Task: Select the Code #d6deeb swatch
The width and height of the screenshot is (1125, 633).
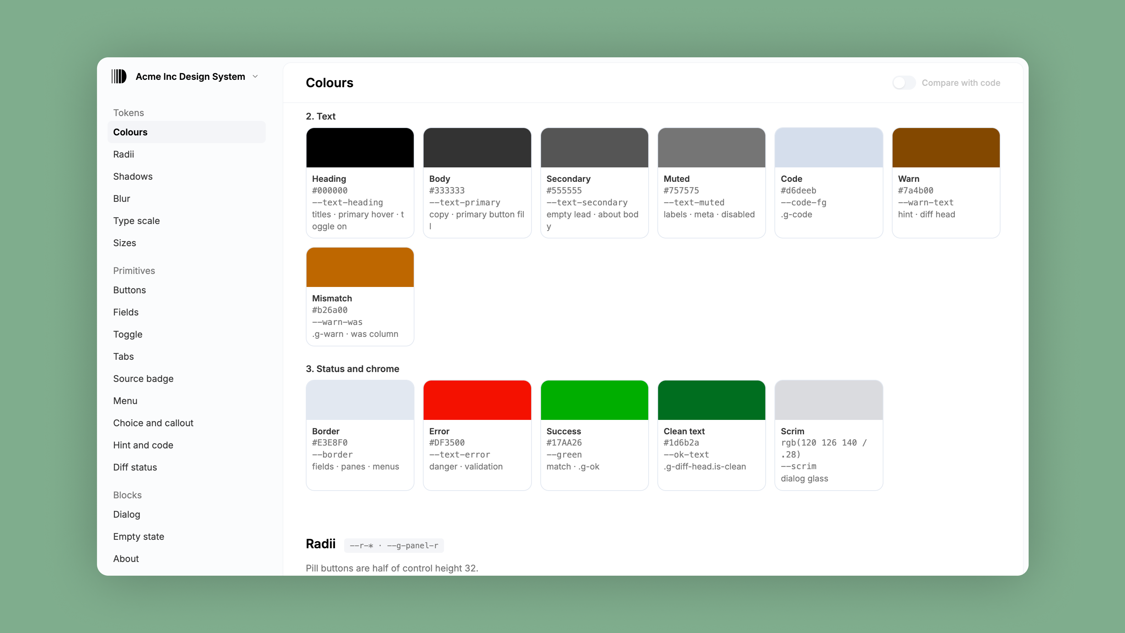Action: pyautogui.click(x=829, y=148)
